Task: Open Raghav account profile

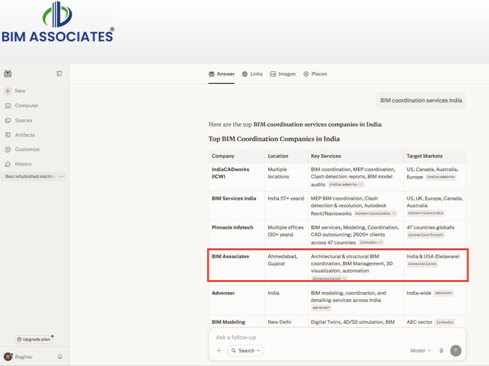Action: pyautogui.click(x=18, y=357)
